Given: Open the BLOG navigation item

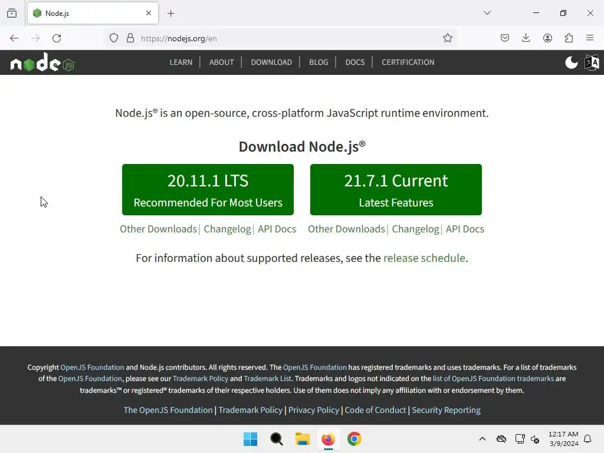Looking at the screenshot, I should pyautogui.click(x=319, y=63).
